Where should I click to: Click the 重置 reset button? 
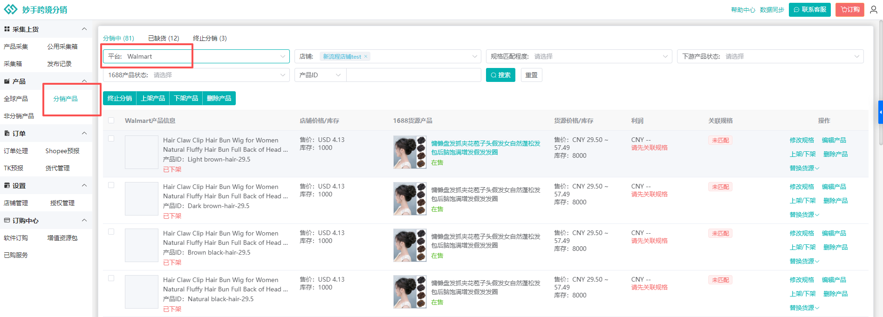point(531,75)
